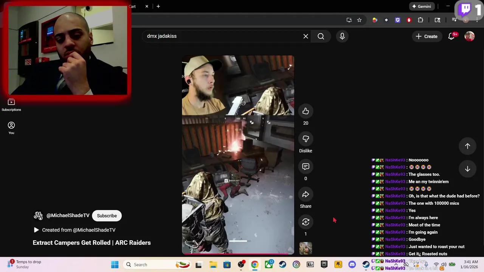Open the You section in sidebar
This screenshot has width=484, height=272.
[x=11, y=128]
